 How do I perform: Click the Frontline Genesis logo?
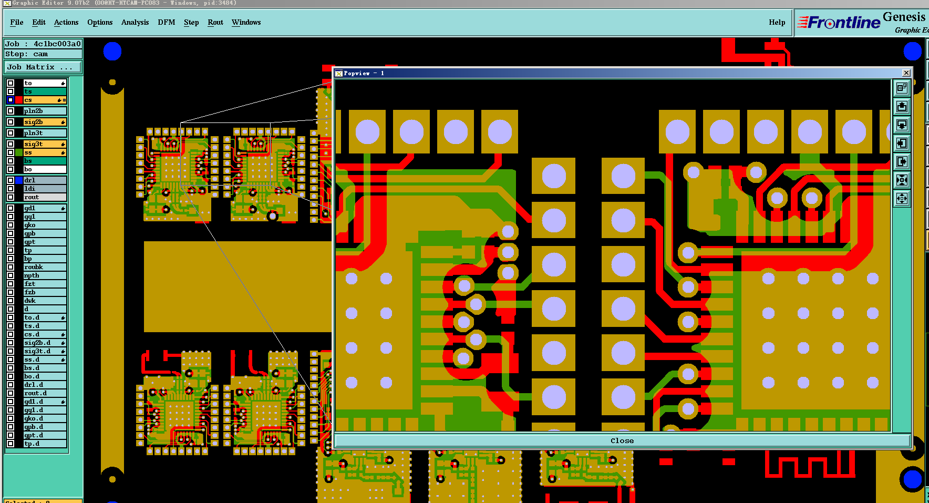pos(862,23)
